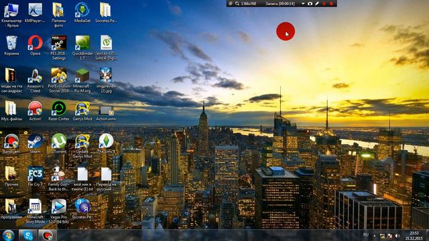Launch Far Cry 3 shortcut
This screenshot has height=241, width=429.
click(36, 174)
